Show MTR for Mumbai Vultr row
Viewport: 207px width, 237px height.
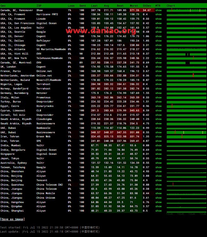pyautogui.click(x=158, y=145)
